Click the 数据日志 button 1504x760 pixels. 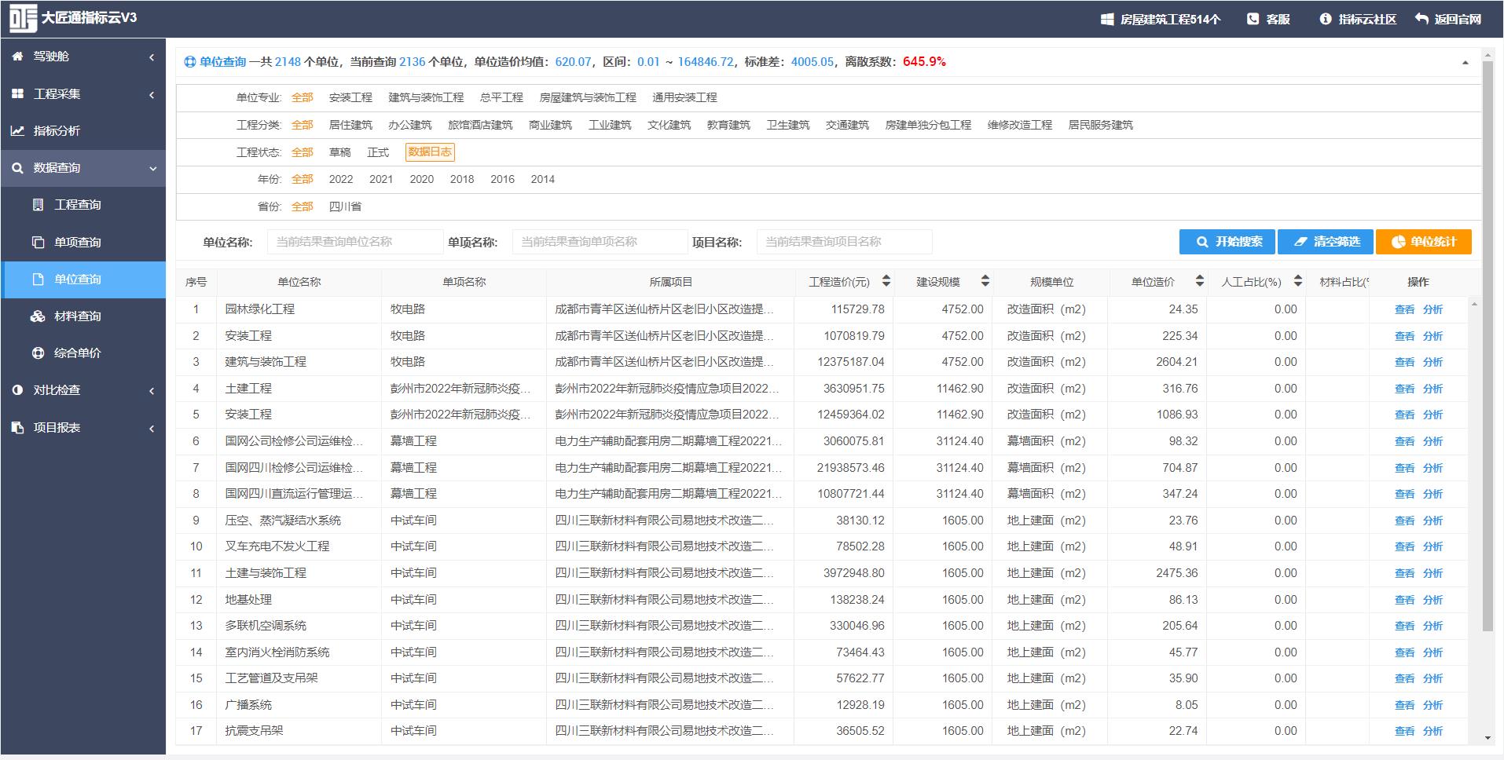pyautogui.click(x=430, y=152)
